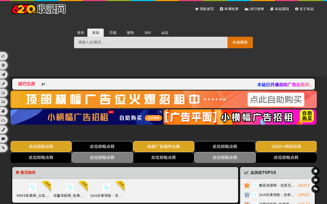Click the email envelope floating icon

(316, 180)
